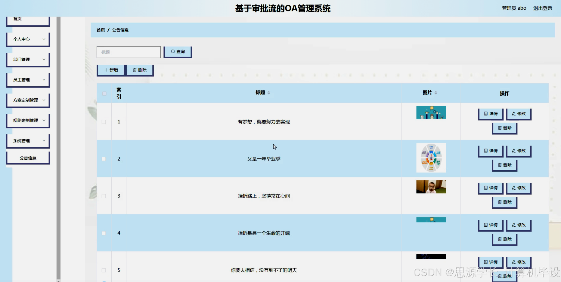Click the sort arrows beside 图片 column header
The width and height of the screenshot is (561, 282).
point(436,93)
